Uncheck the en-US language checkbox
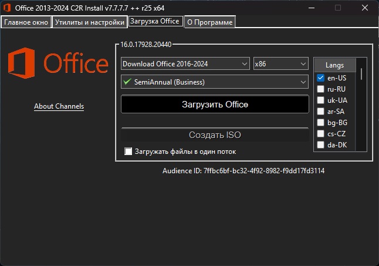Image resolution: width=379 pixels, height=266 pixels. (x=320, y=78)
